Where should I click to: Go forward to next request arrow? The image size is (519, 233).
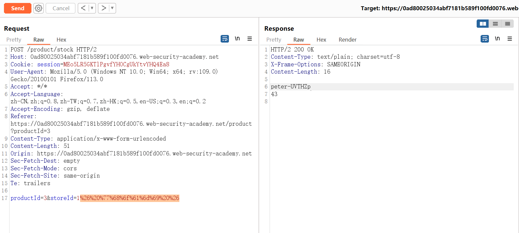(104, 8)
